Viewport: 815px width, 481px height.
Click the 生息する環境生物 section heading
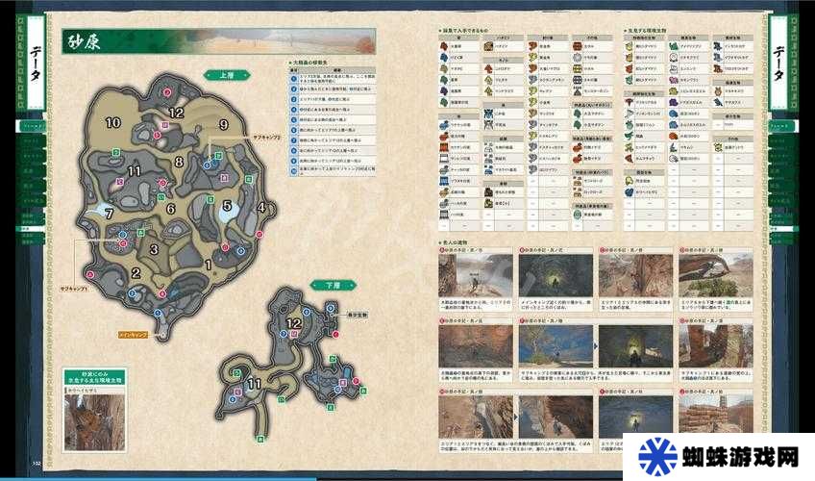tap(645, 31)
